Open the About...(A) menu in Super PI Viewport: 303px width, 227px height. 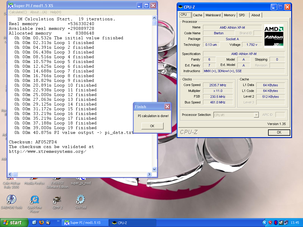point(38,12)
